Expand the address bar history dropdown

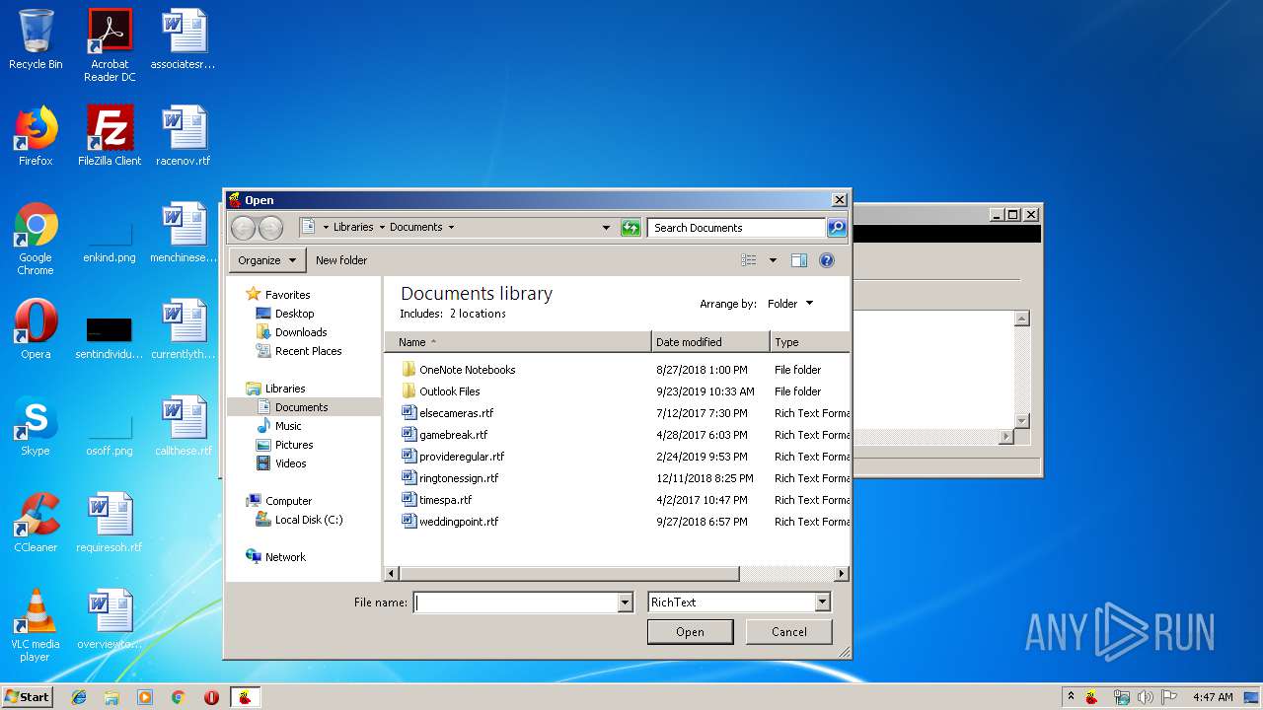point(606,228)
